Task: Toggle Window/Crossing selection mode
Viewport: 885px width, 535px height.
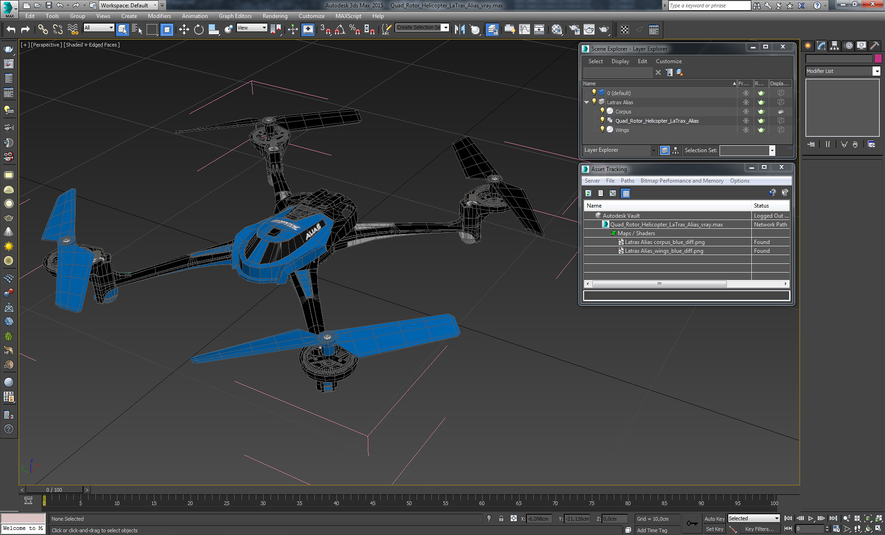Action: pyautogui.click(x=166, y=30)
